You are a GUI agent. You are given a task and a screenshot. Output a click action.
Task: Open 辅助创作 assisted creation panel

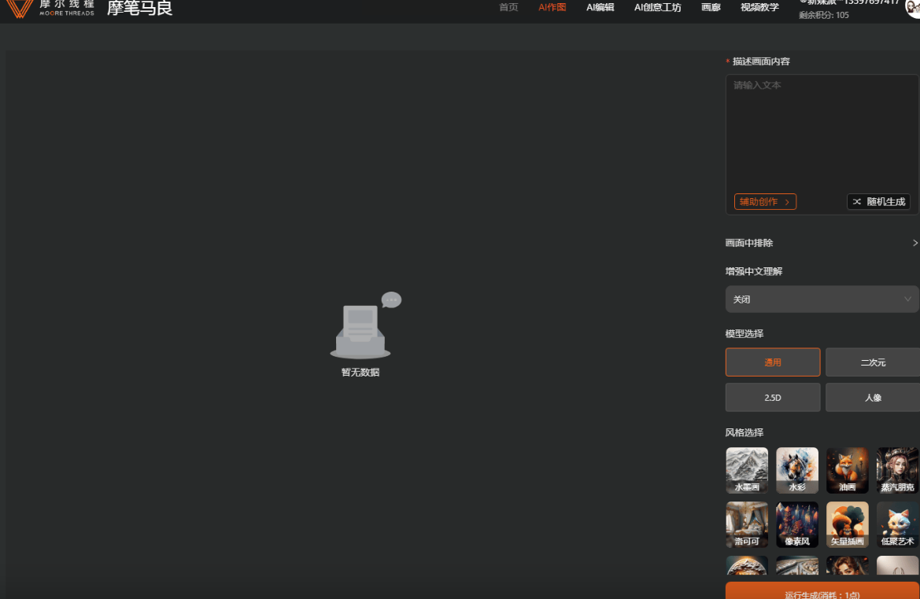[x=765, y=202]
